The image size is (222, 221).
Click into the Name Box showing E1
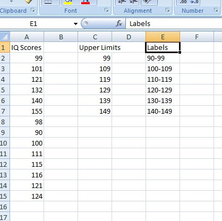tap(36, 23)
